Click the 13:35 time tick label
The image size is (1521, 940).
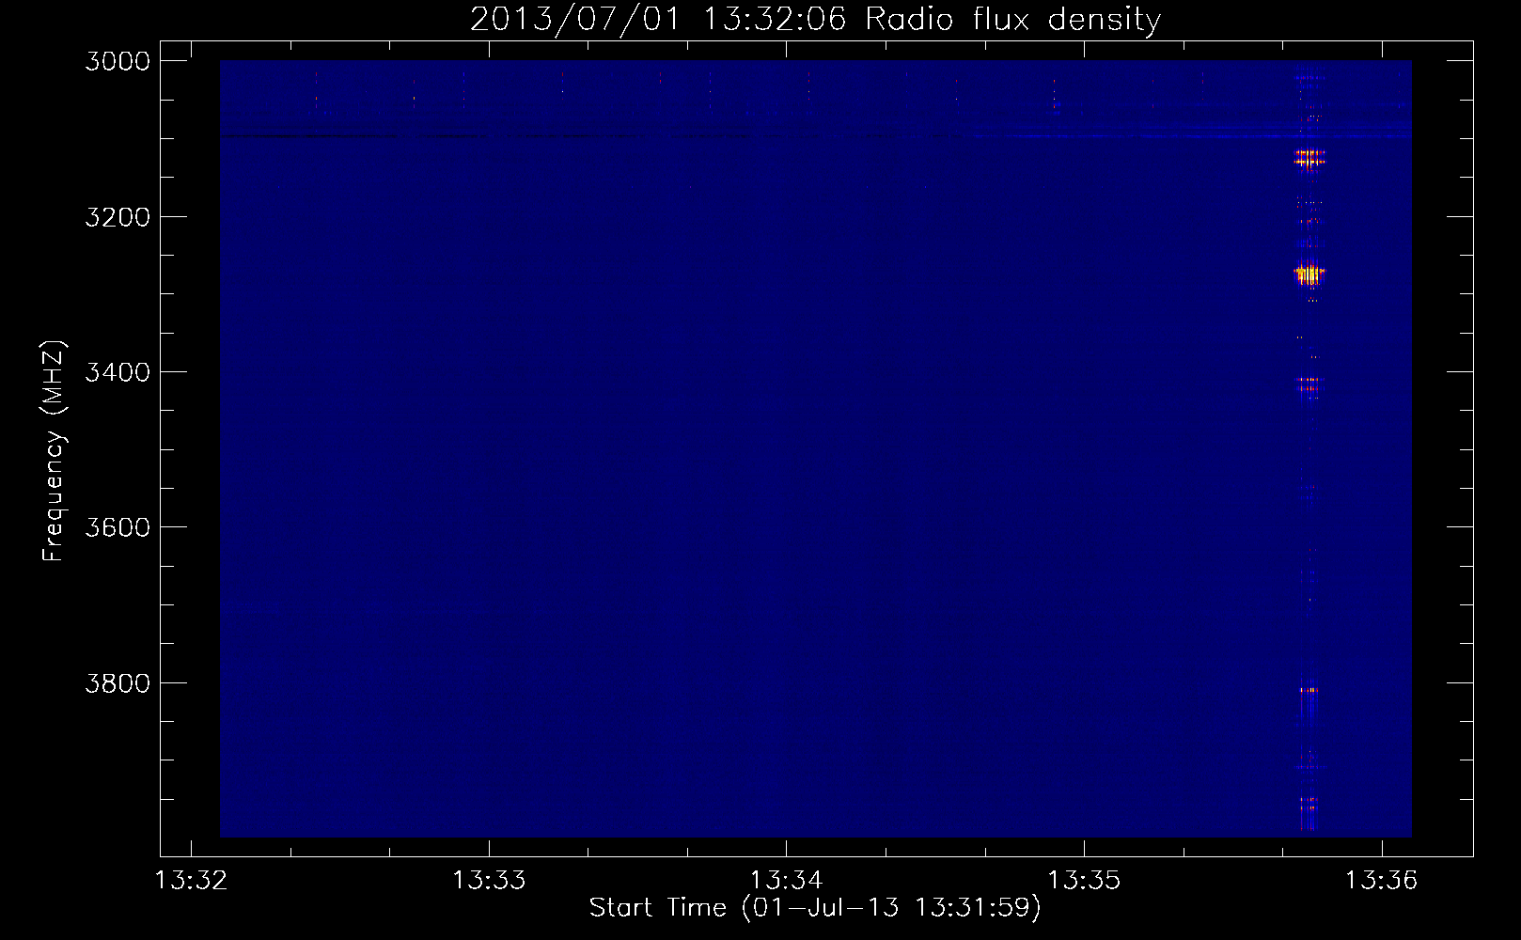pyautogui.click(x=1084, y=881)
